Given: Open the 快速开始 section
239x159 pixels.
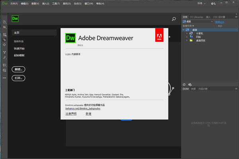Looking at the screenshot, I should point(19,48).
